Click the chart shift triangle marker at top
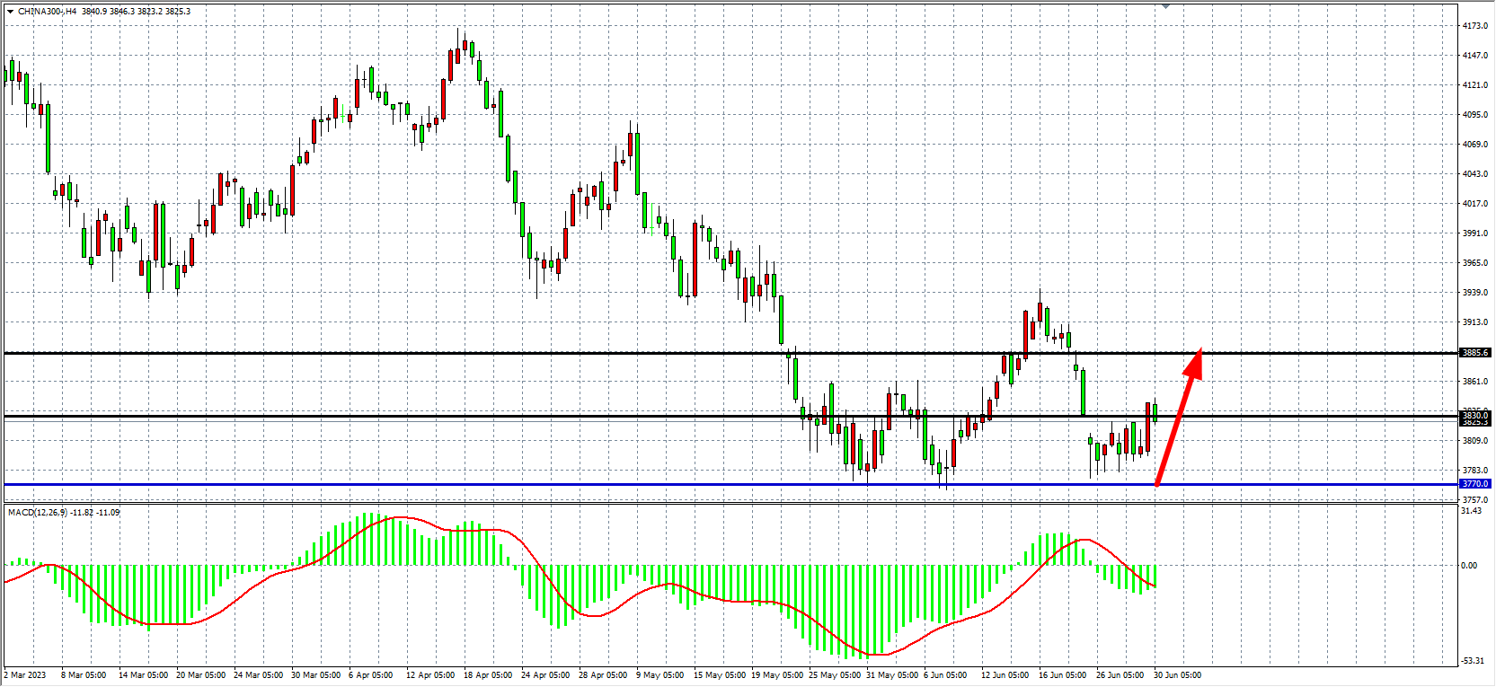Image resolution: width=1496 pixels, height=687 pixels. (1165, 6)
